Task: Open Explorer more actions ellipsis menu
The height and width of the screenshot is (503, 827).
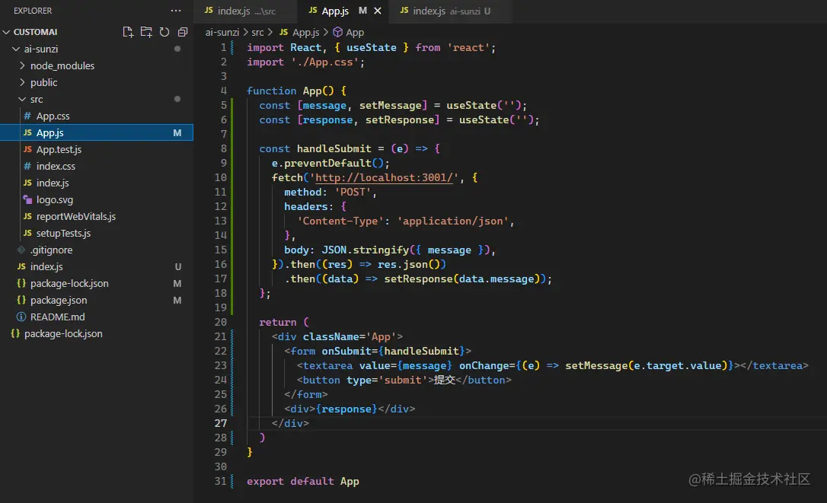Action: coord(176,11)
